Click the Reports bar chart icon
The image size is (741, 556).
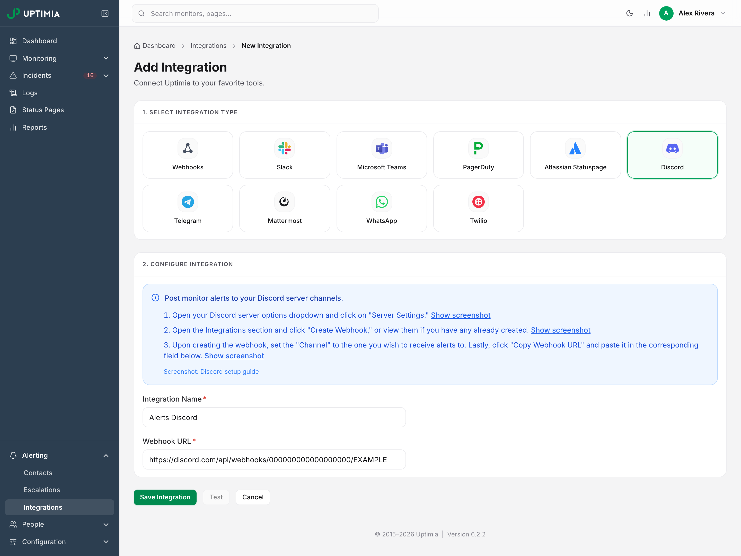pos(13,127)
